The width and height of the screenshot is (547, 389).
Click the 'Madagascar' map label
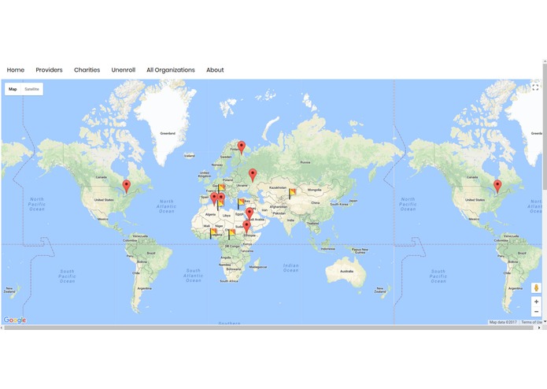coord(258,267)
